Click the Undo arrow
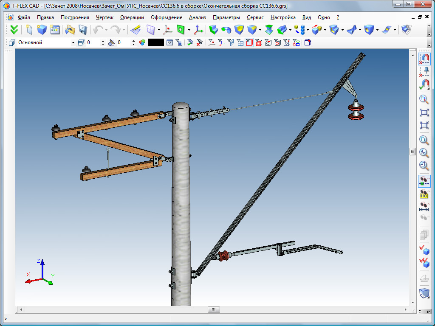The image size is (435, 326). click(x=98, y=30)
